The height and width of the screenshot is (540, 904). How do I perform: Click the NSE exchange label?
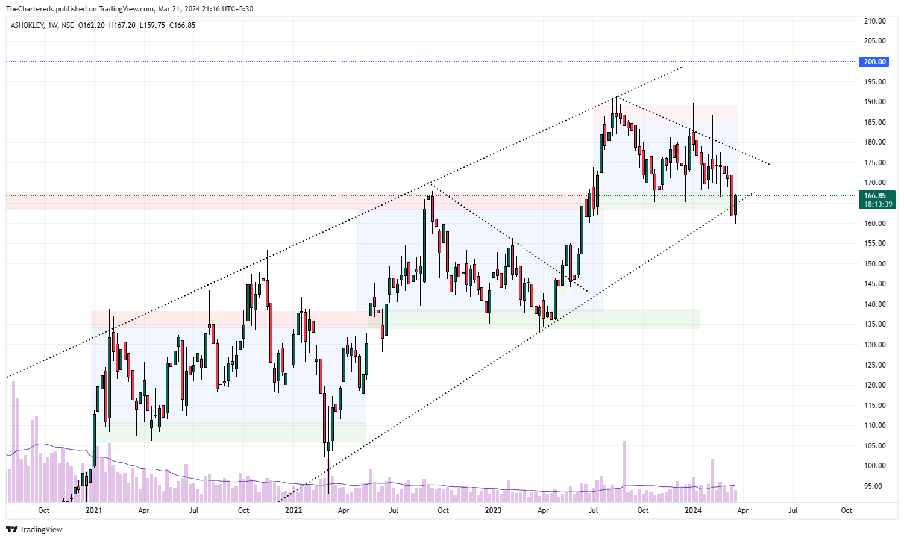point(67,25)
